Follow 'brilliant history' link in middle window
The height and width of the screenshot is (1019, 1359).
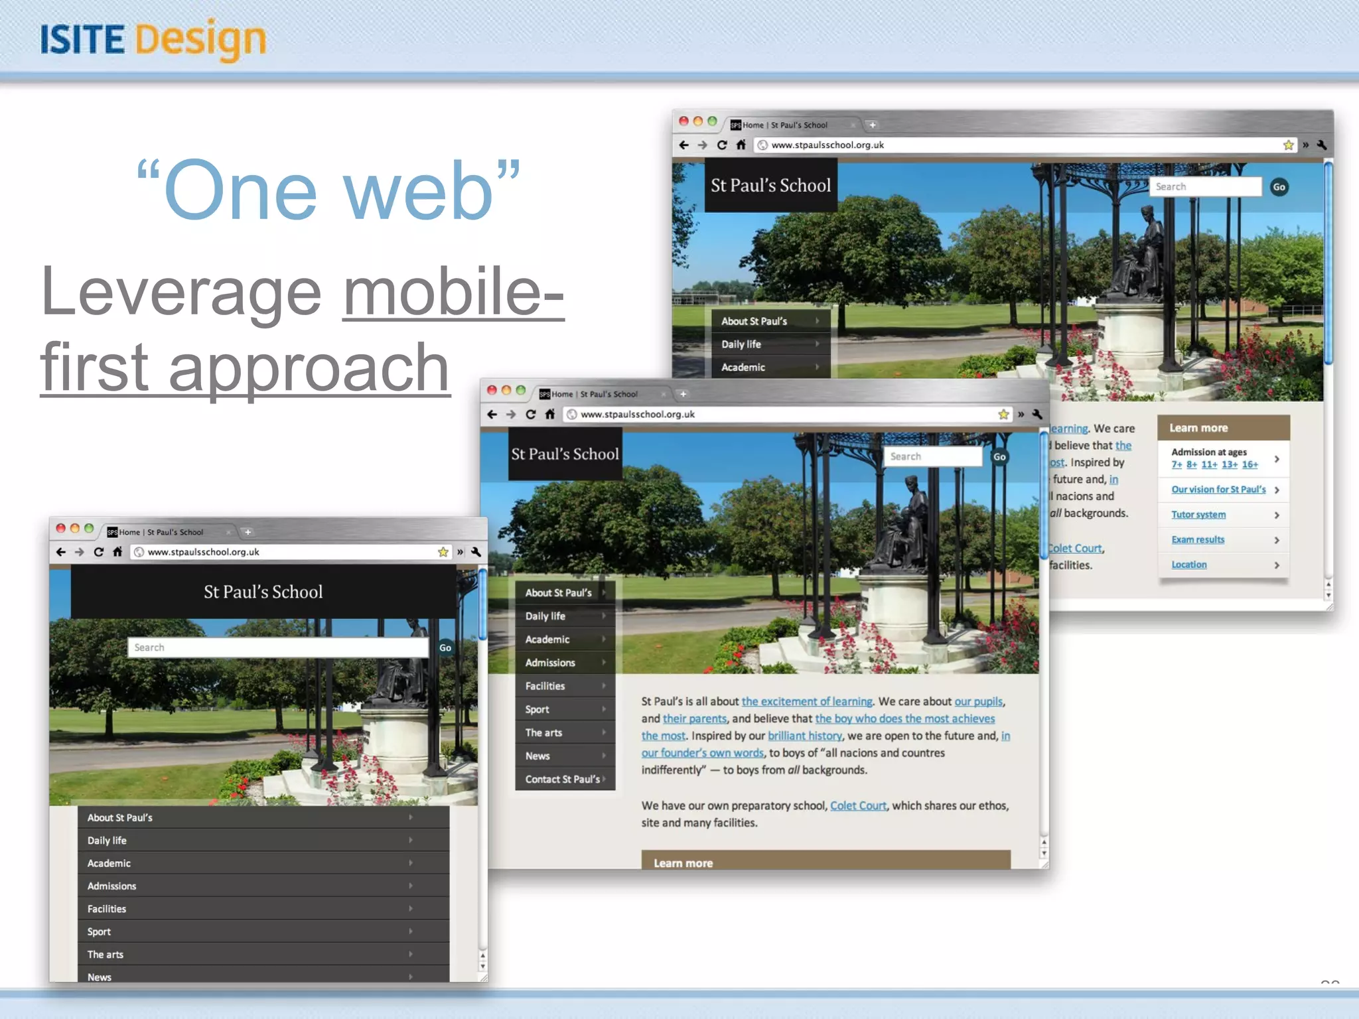tap(805, 736)
